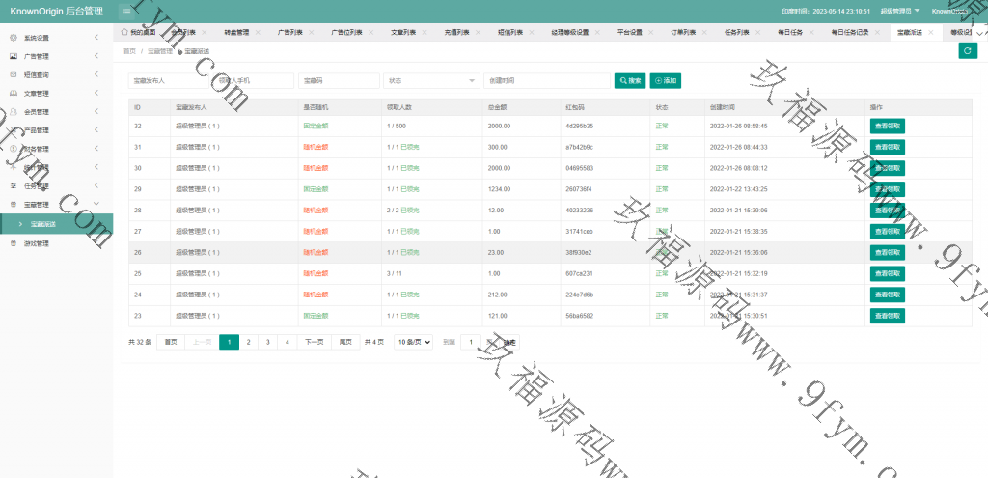Click the 短信查询 envelope icon in sidebar
988x478 pixels.
coord(13,75)
